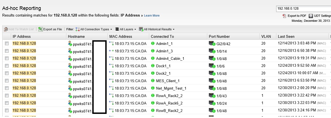Viewport: 331px width, 118px height.
Task: Click the Export as File Excel icon
Action: [41, 29]
